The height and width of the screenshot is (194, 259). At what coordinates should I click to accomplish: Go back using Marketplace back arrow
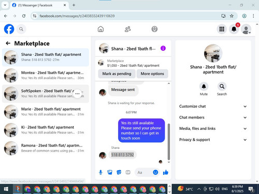[8, 43]
